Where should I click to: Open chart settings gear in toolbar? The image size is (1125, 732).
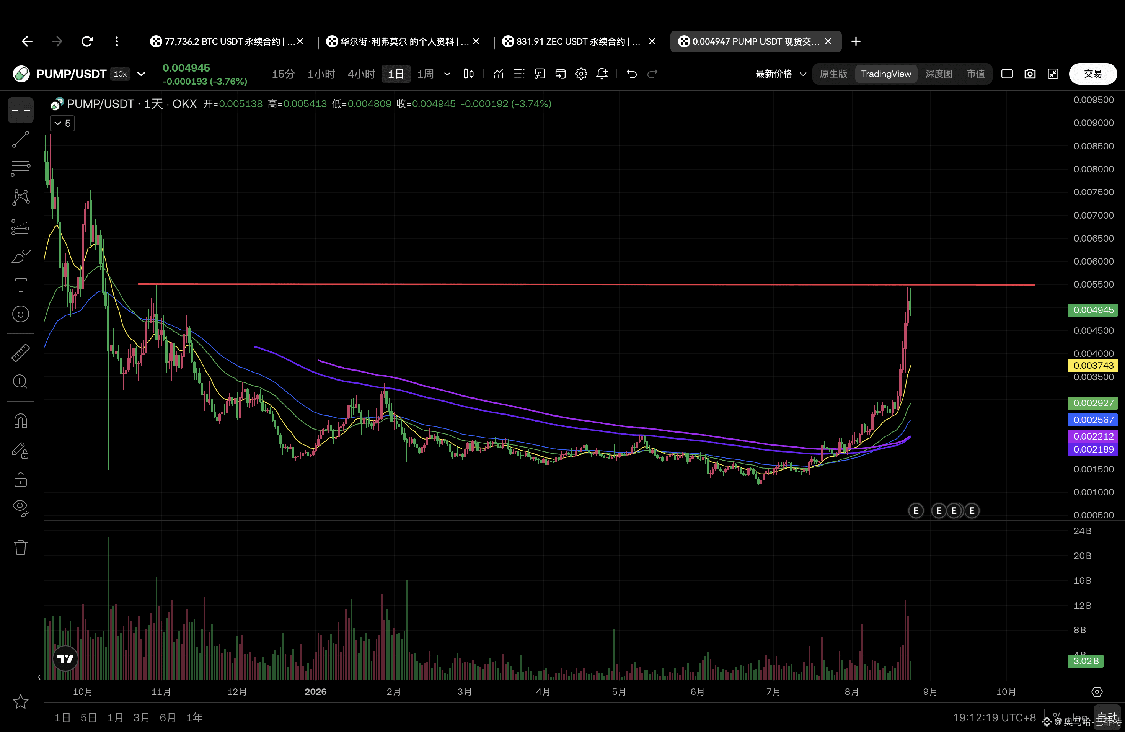pos(581,74)
